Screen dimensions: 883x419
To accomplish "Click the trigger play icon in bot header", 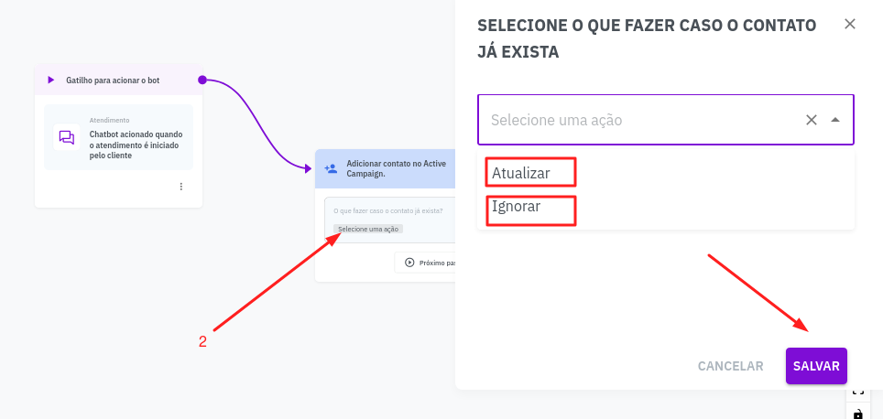I will 51,81.
